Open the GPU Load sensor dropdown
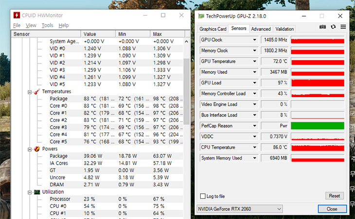Viewport: 355px width, 219px height. coord(254,83)
